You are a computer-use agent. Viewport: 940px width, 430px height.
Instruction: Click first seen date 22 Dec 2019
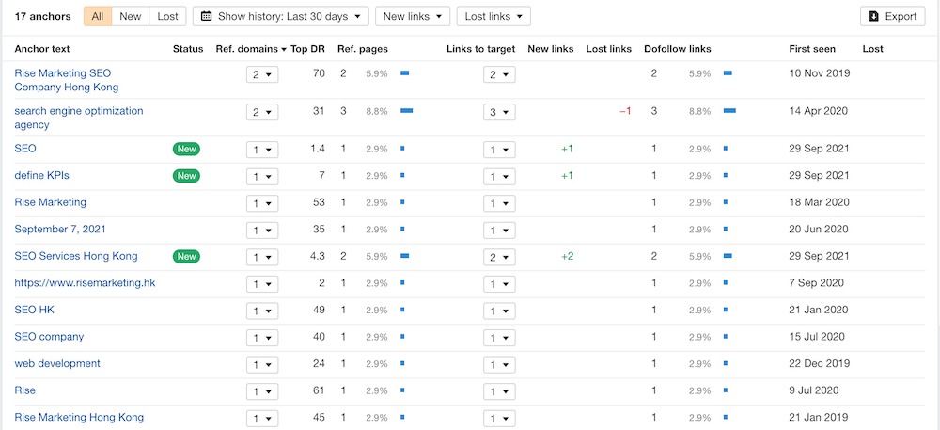click(x=819, y=363)
